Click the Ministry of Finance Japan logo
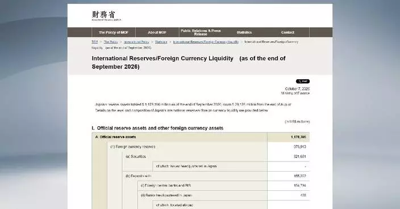Screen dimensions: 400x209 pos(106,16)
